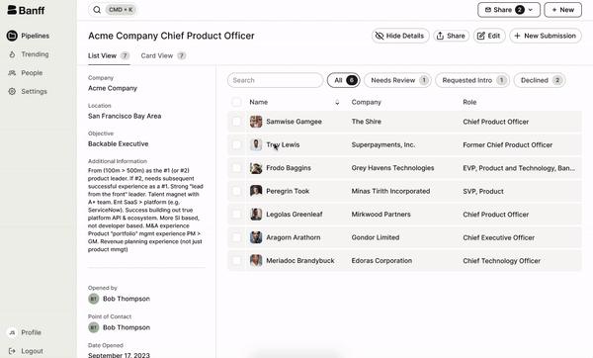Open the Pipelines section icon in sidebar
The width and height of the screenshot is (593, 358).
[12, 36]
